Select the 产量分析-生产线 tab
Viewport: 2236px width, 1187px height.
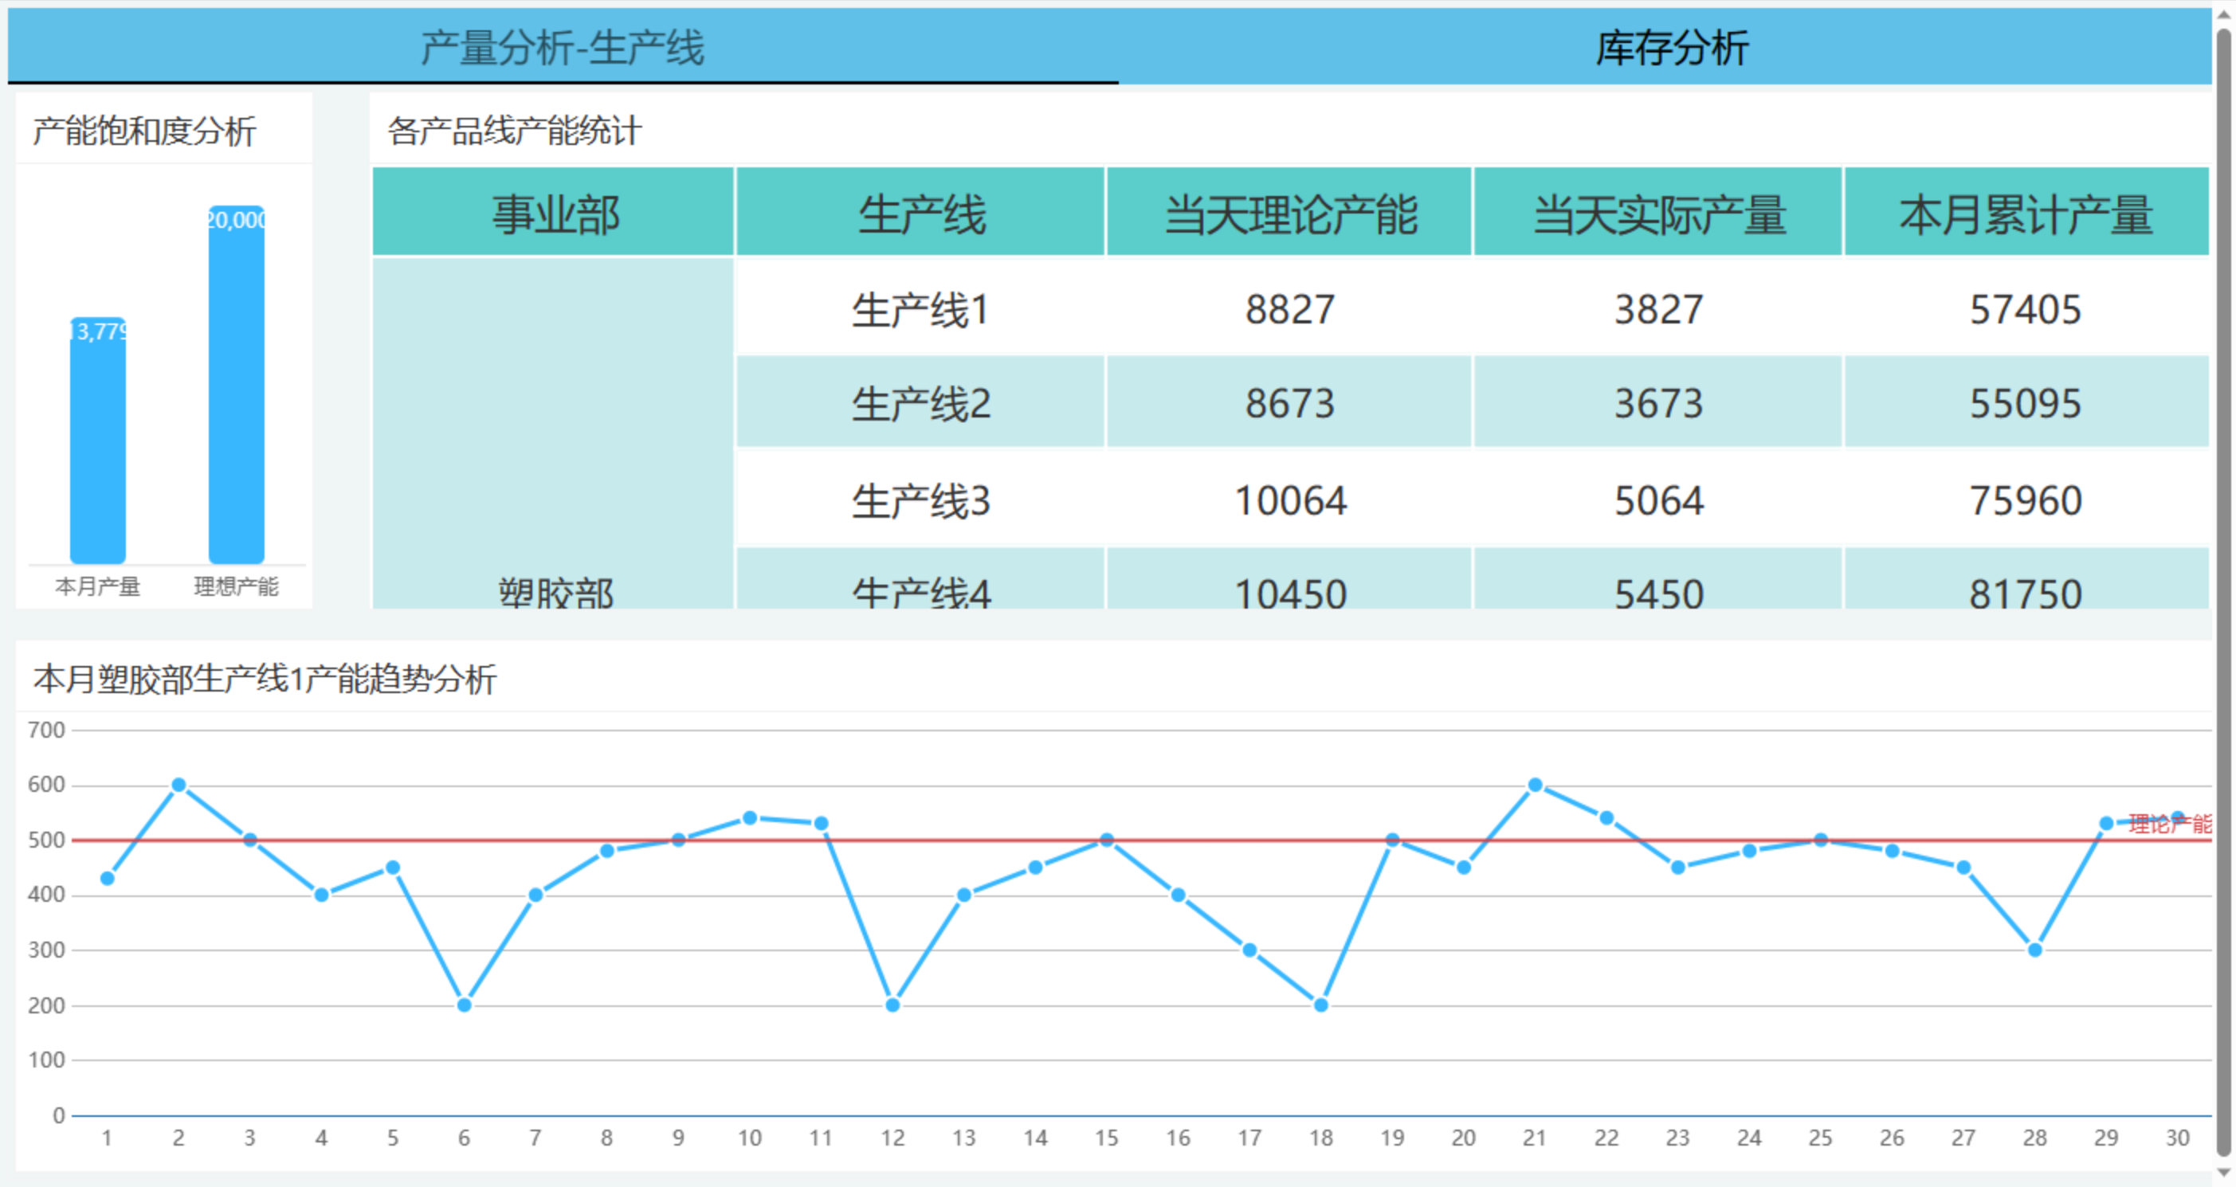click(563, 47)
